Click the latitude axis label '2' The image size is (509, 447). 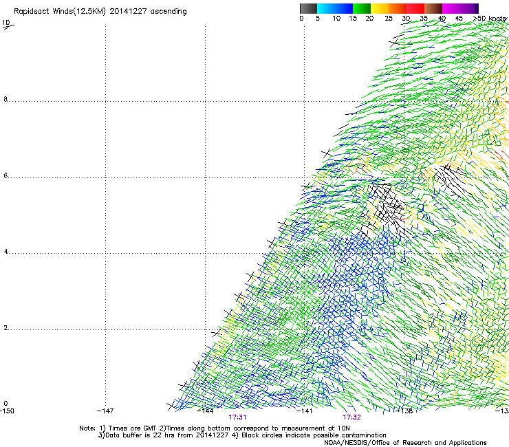click(x=6, y=328)
